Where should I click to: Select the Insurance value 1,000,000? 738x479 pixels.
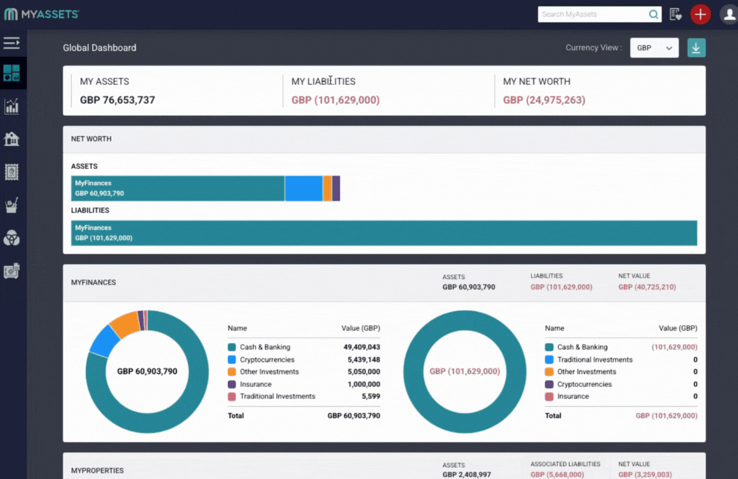pos(364,384)
